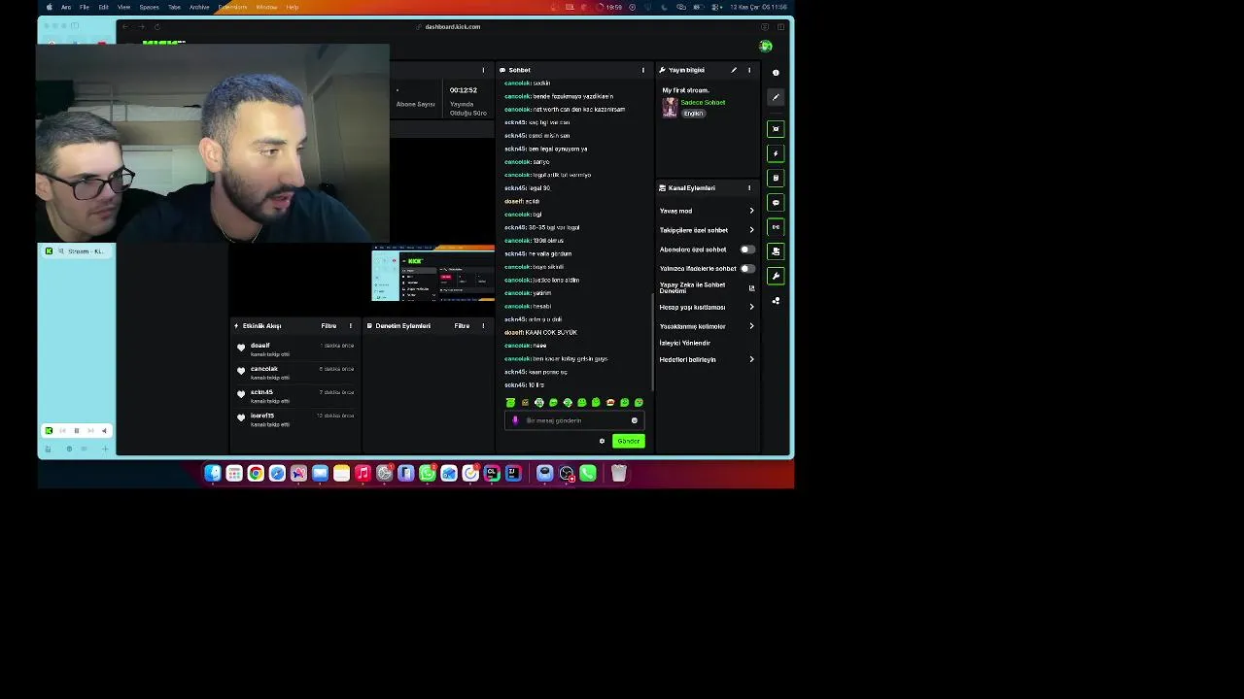Open Filtre in Denetim Eylemleri panel
The height and width of the screenshot is (699, 1244).
[x=462, y=326]
